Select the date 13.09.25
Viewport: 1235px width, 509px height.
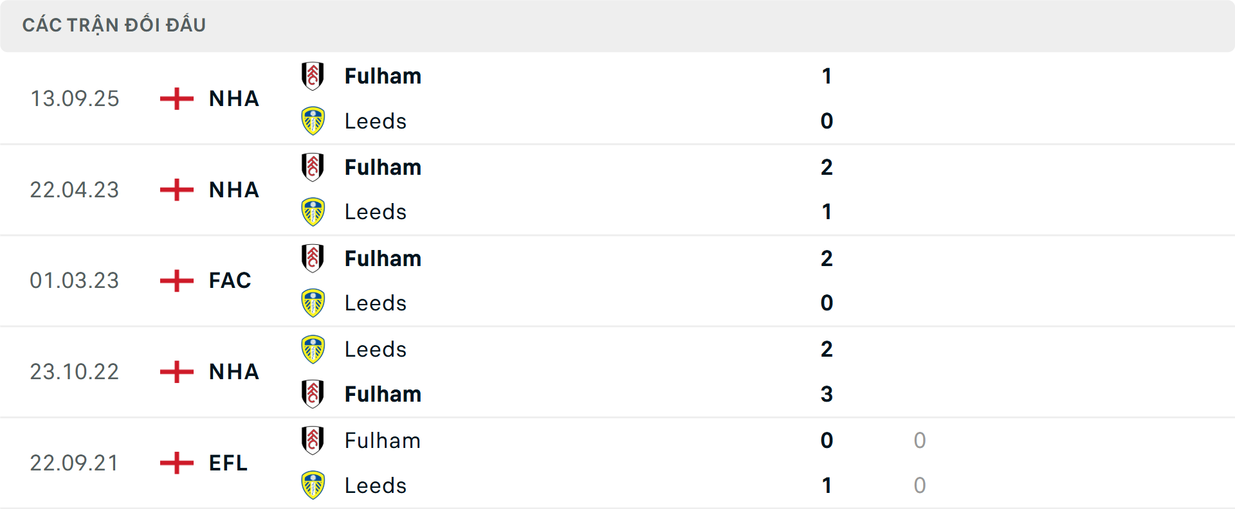pos(75,98)
